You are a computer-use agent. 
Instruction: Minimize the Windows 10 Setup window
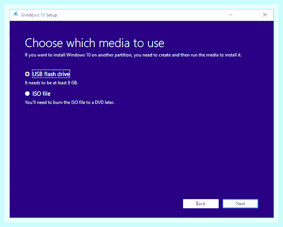coord(231,15)
